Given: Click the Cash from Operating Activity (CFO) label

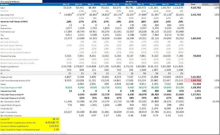Looking at the screenshot, I should pos(15,81).
